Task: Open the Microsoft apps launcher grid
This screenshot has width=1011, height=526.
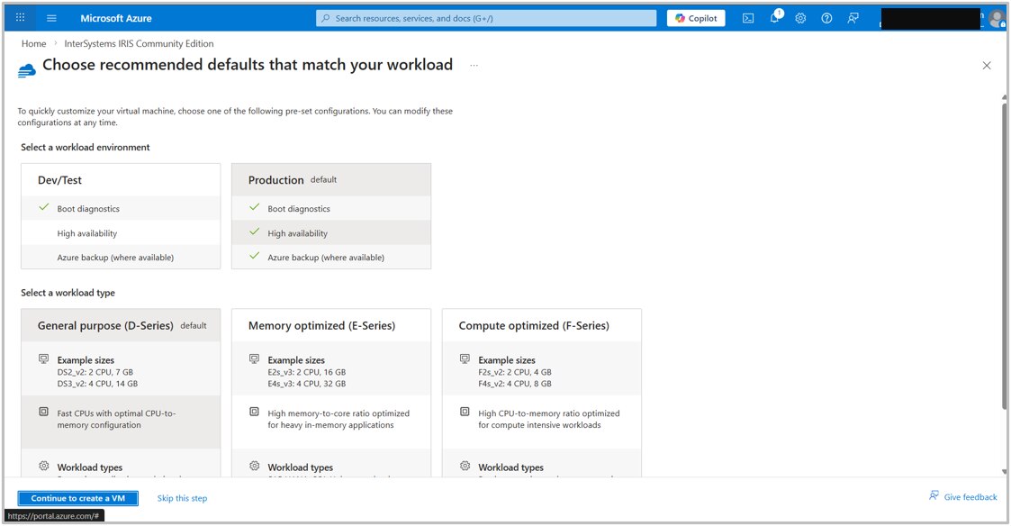Action: (x=19, y=17)
